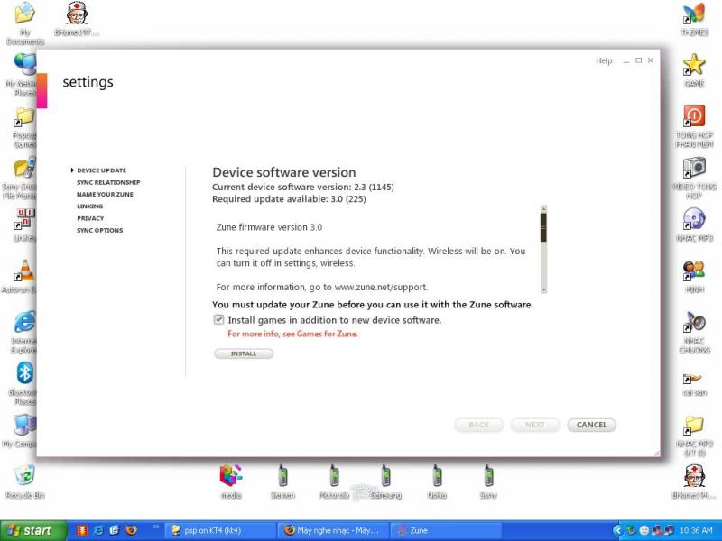Uncheck Install games in addition checkbox
The width and height of the screenshot is (722, 541).
coord(218,320)
